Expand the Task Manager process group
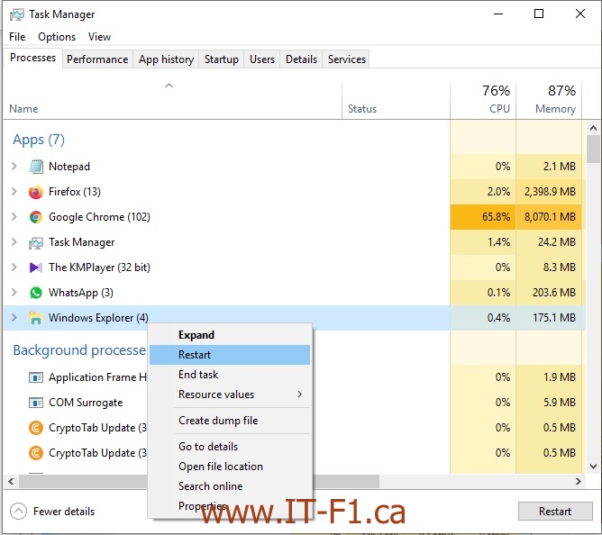 coord(14,242)
